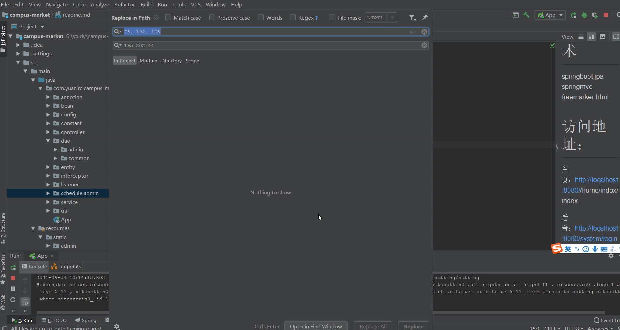Viewport: 620px width, 330px height.
Task: Click scroll down arrow in console
Action: [25, 291]
